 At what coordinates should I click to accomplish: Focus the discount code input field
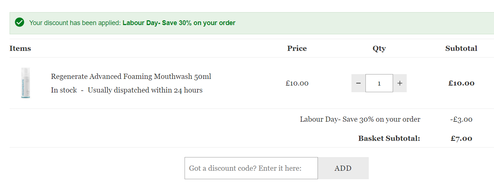tap(251, 168)
